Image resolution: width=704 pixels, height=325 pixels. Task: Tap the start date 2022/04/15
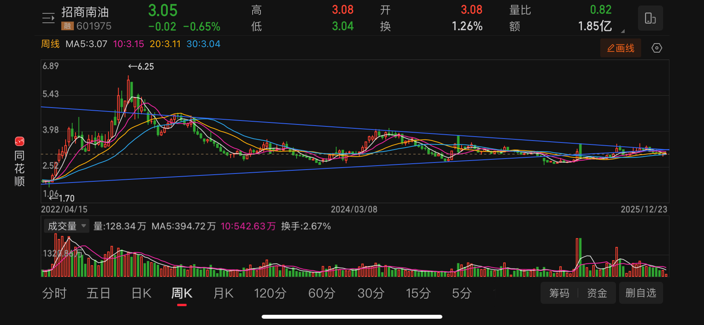[64, 209]
